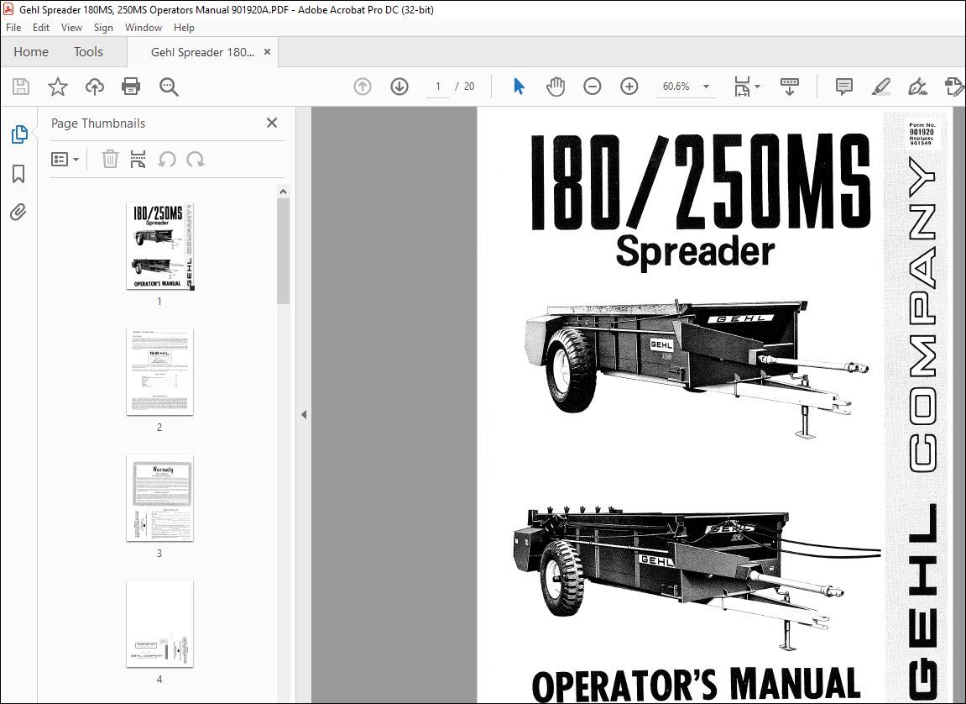Select the Hand tool
Image resolution: width=966 pixels, height=704 pixels.
pos(555,86)
